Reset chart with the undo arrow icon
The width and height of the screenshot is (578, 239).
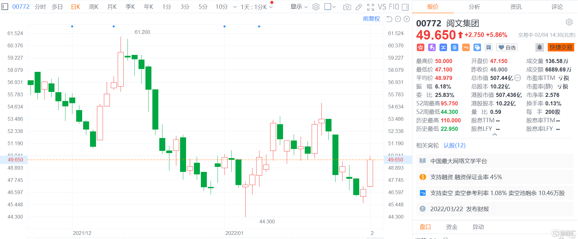[389, 19]
